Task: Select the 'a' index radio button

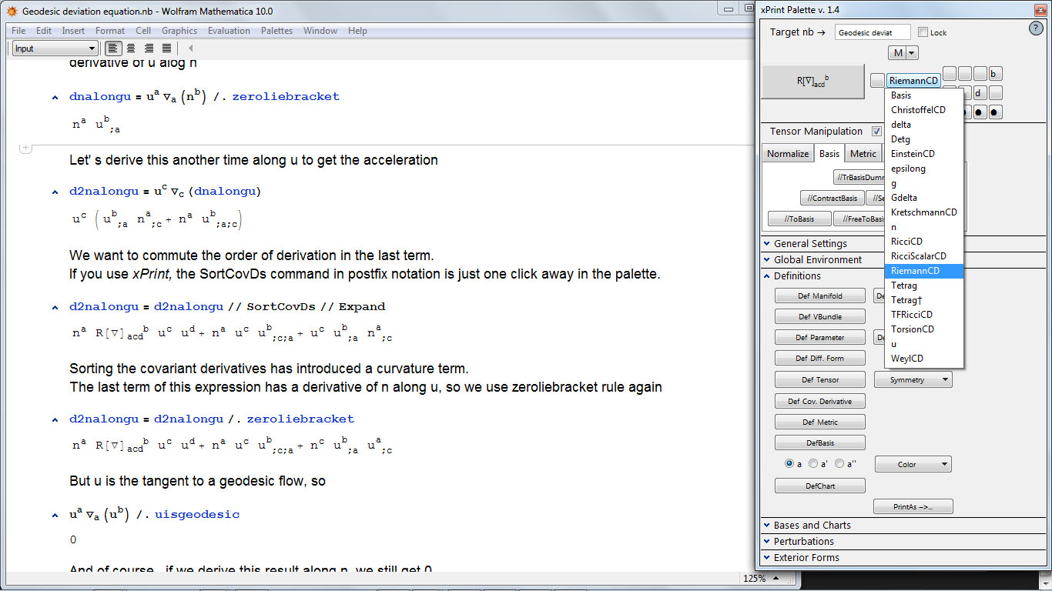Action: click(789, 464)
